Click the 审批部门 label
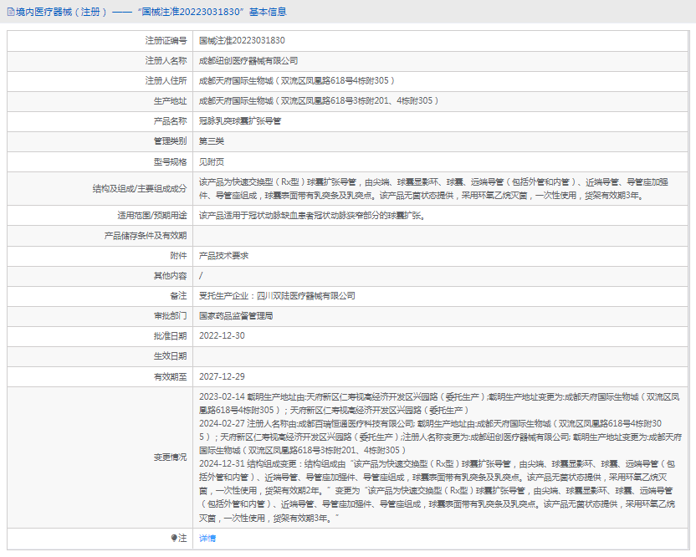Image resolution: width=696 pixels, height=557 pixels. pyautogui.click(x=170, y=316)
